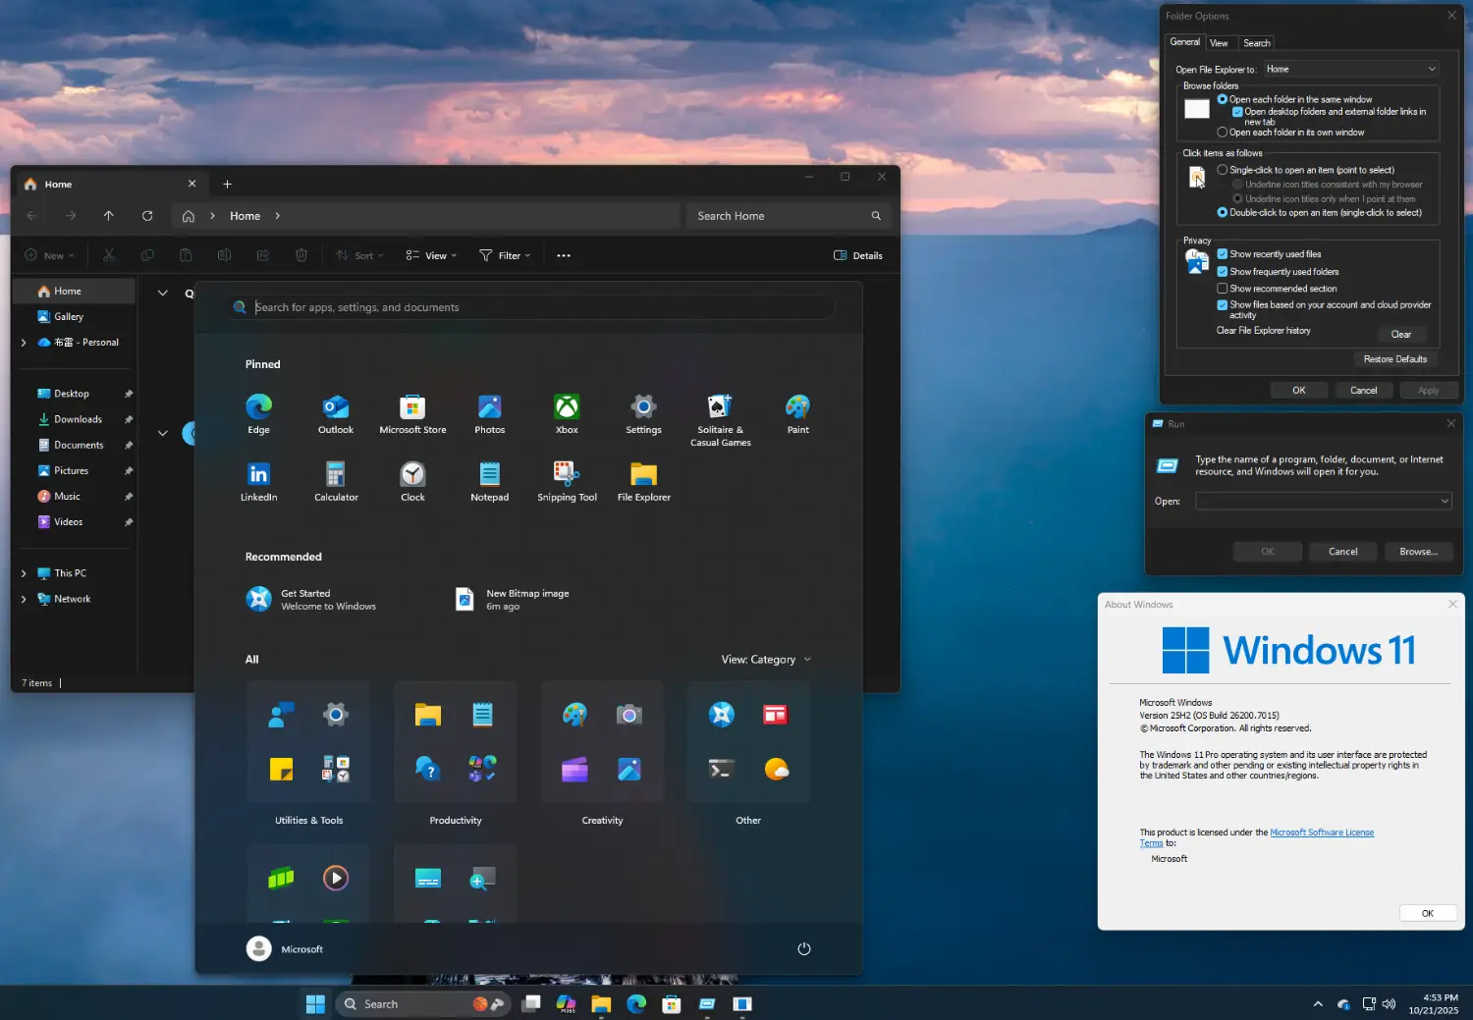
Task: Launch Paint from pinned apps
Action: (798, 413)
